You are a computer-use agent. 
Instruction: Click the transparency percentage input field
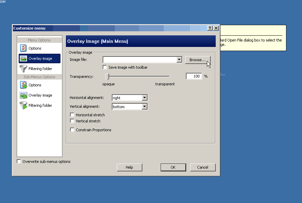click(194, 76)
